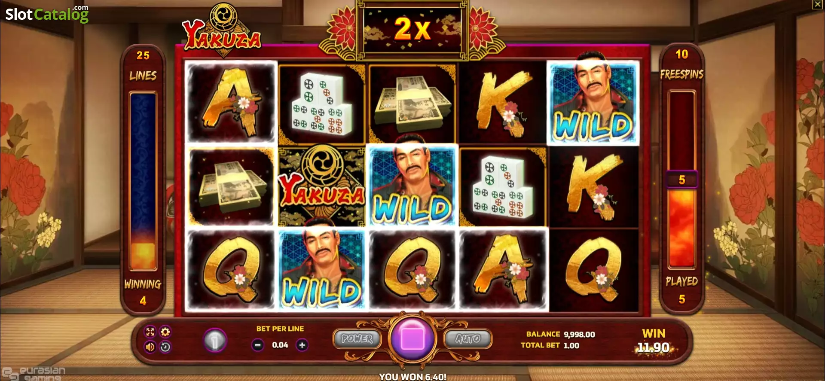Click the POWER button
825x381 pixels.
[x=357, y=339]
